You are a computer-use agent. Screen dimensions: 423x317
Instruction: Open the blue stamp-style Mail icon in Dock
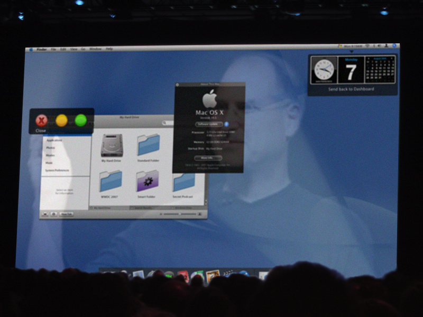point(139,275)
